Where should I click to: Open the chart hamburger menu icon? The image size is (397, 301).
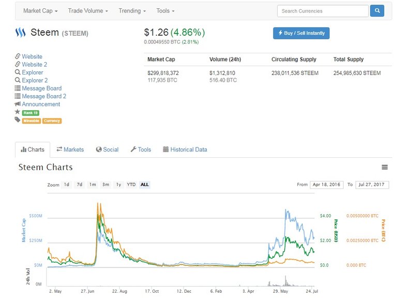coord(385,167)
